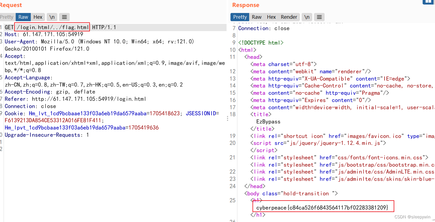This screenshot has height=222, width=435.
Task: Click the request Connection: close header
Action: coord(30,106)
